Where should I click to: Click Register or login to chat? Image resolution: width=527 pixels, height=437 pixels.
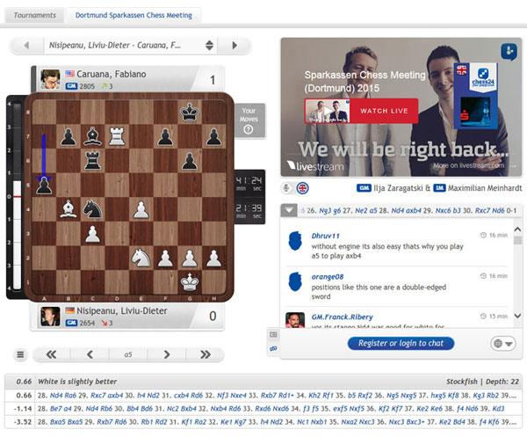click(401, 343)
